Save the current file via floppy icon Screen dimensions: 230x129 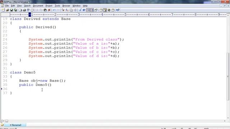11,10
